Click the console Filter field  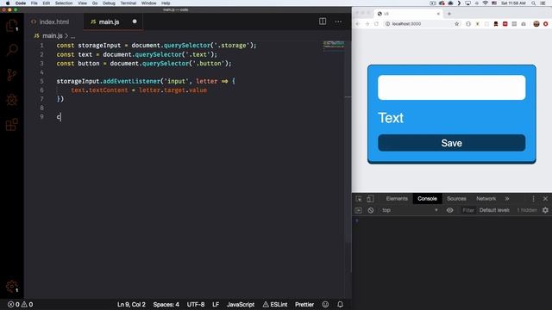(x=467, y=210)
